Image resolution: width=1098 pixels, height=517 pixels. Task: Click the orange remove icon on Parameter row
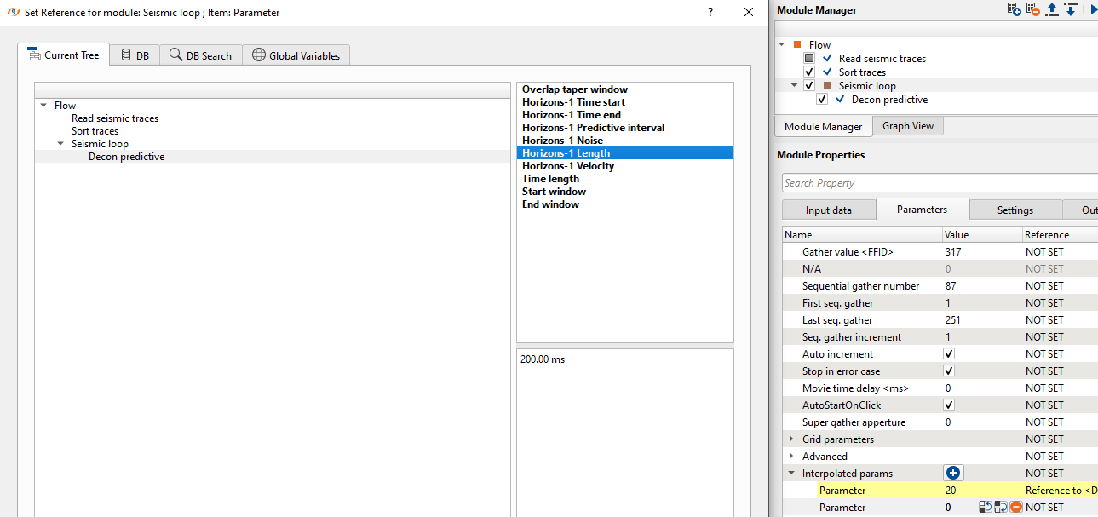(x=1015, y=508)
